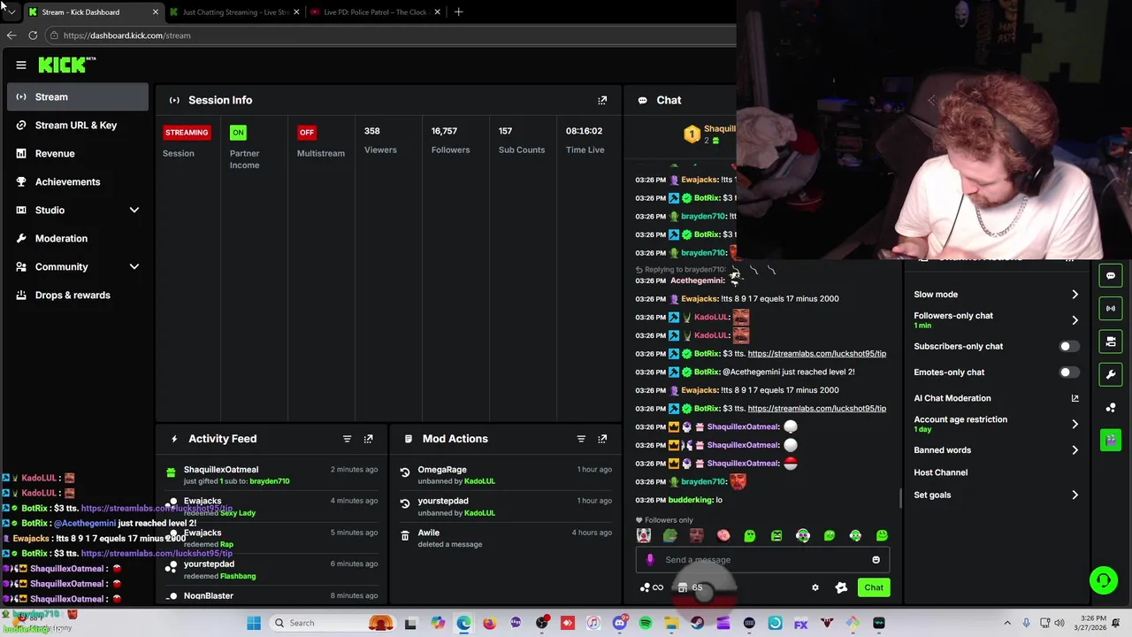The height and width of the screenshot is (637, 1132).
Task: Open Revenue page in sidebar
Action: coord(78,153)
